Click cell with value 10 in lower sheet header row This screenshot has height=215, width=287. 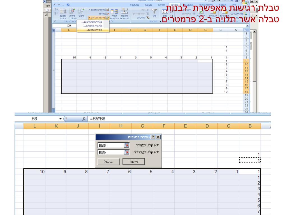[34, 172]
